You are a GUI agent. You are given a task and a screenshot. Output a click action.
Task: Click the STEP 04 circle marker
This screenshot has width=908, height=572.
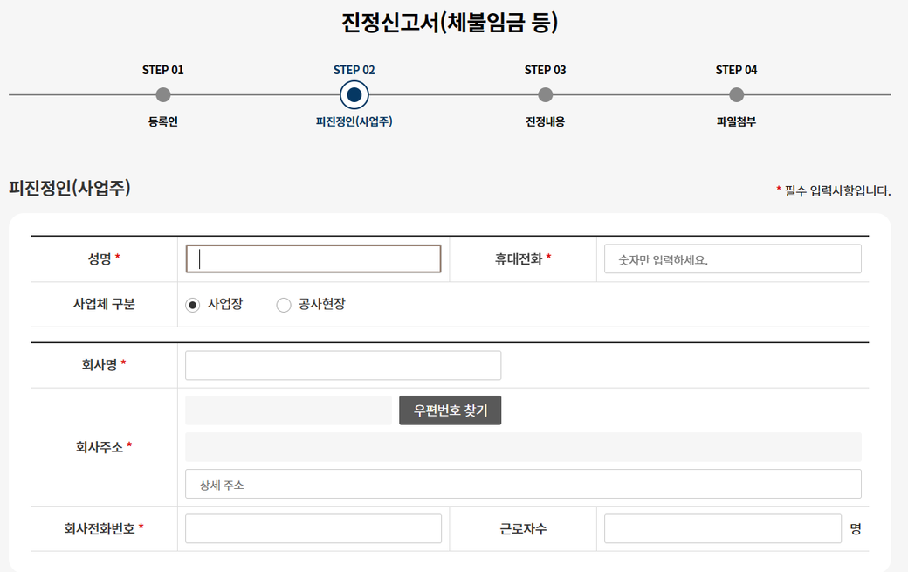(736, 95)
